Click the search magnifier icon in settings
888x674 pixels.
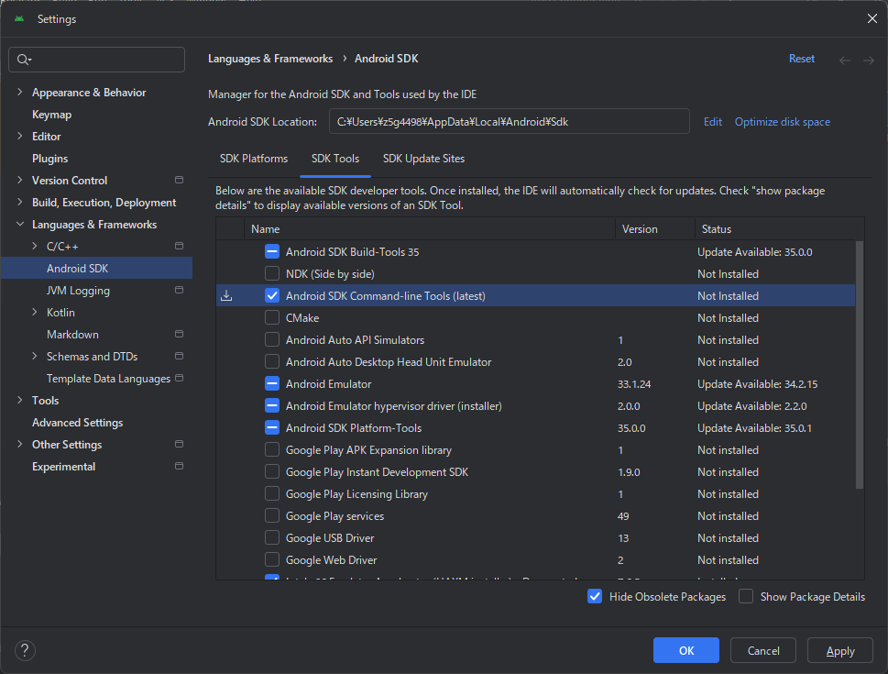click(x=24, y=60)
